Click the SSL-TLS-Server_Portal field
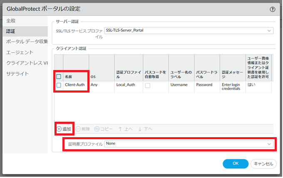283x178 pixels. (189, 30)
